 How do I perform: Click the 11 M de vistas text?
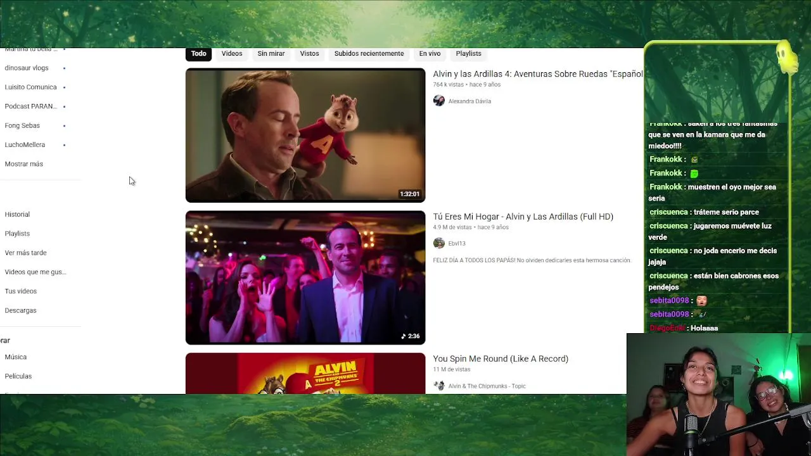coord(451,369)
